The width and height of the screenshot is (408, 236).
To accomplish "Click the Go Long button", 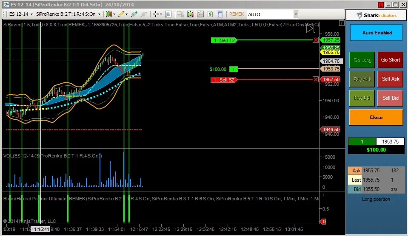I will [x=362, y=60].
